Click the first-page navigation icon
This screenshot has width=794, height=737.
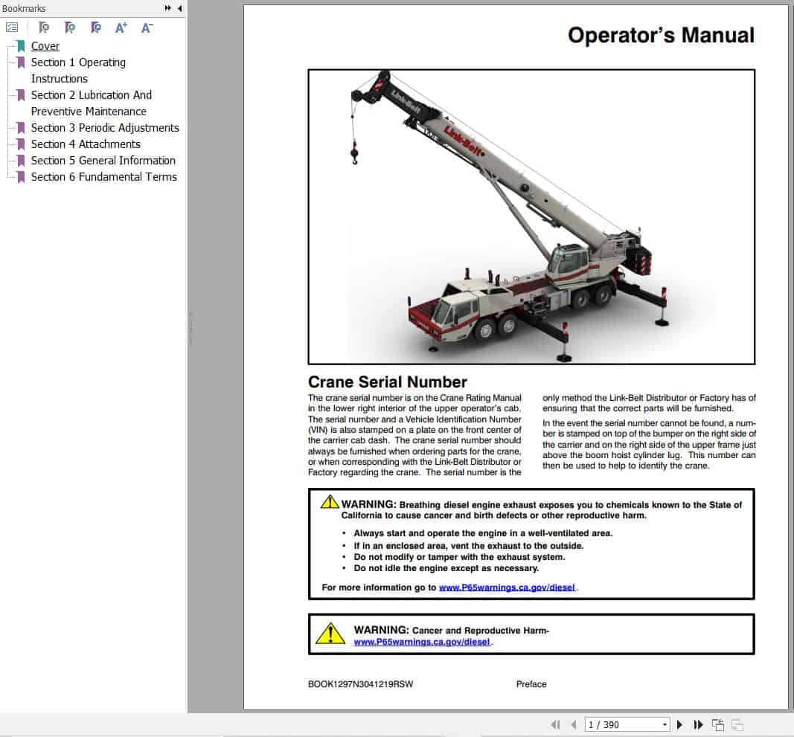click(555, 724)
